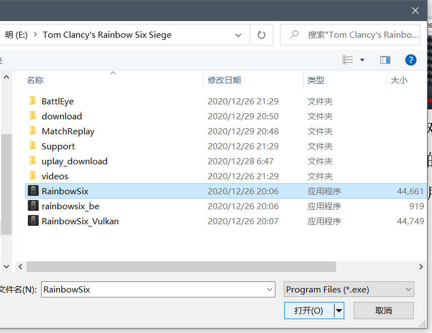Click the search box for this folder
This screenshot has width=432, height=333.
pyautogui.click(x=355, y=35)
